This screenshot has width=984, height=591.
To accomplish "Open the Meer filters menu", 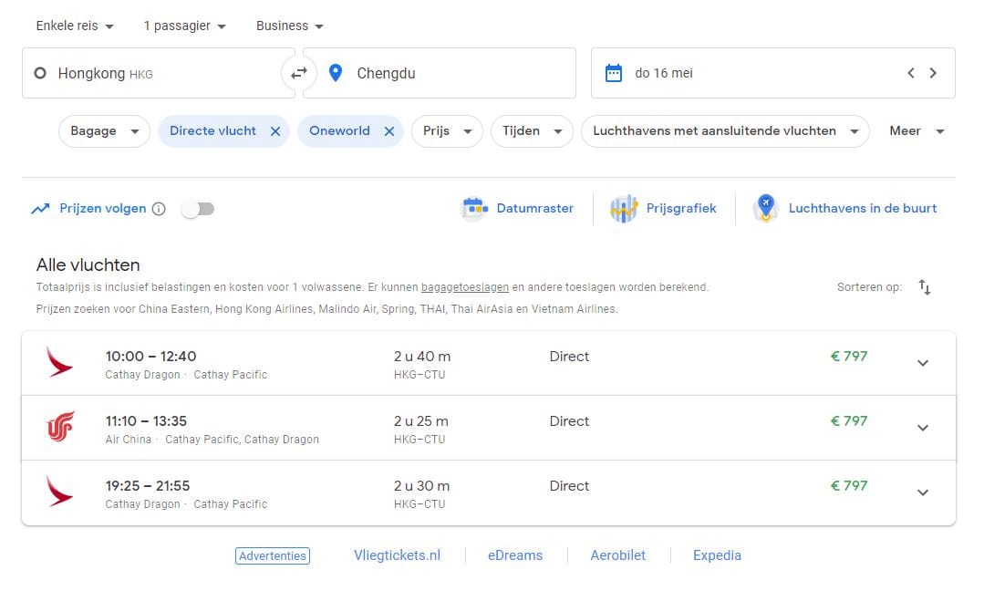I will pos(917,131).
